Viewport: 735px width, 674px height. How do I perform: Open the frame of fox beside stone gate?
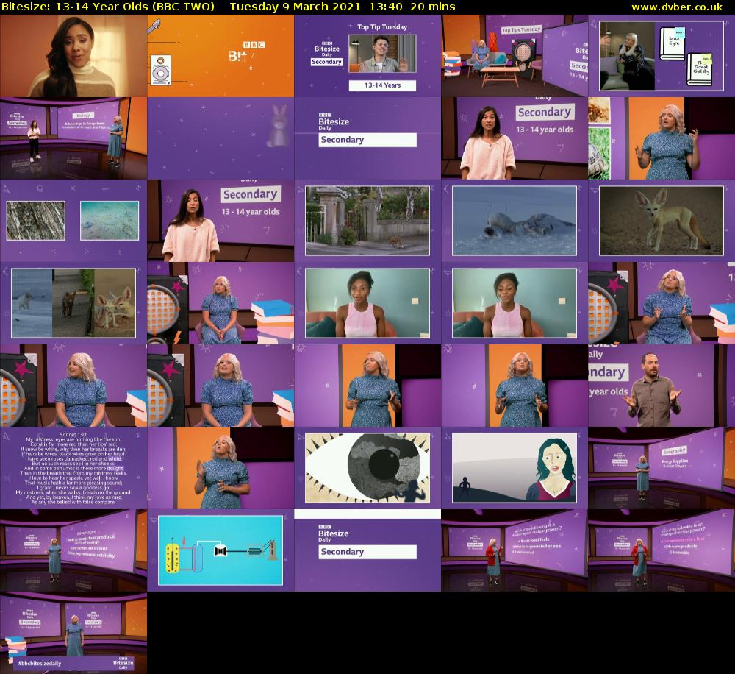(367, 221)
